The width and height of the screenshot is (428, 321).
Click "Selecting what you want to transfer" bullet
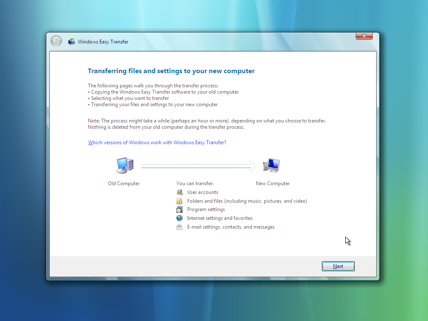click(128, 98)
